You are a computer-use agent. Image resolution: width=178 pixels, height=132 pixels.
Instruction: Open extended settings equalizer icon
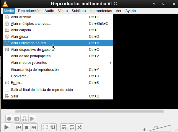click(x=53, y=127)
